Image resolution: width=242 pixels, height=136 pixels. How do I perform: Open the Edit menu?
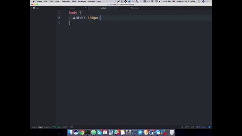[x=51, y=2]
